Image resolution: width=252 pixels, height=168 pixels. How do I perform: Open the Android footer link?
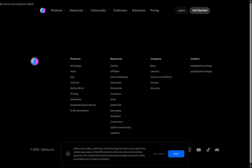pyautogui.click(x=75, y=83)
